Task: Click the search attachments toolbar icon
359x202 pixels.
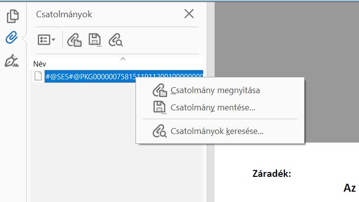Action: tap(116, 40)
